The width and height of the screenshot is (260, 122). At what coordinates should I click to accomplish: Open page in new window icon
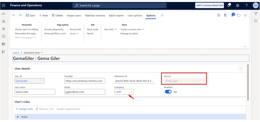[245, 15]
